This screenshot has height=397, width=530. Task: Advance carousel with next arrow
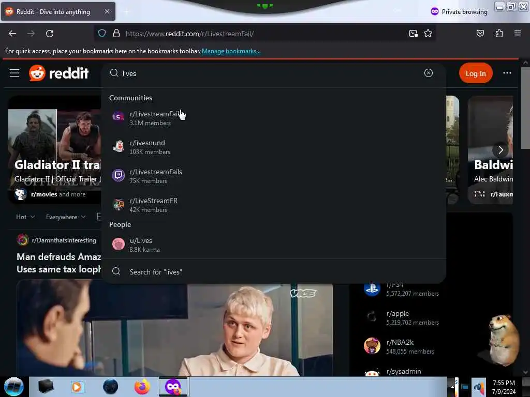click(500, 150)
